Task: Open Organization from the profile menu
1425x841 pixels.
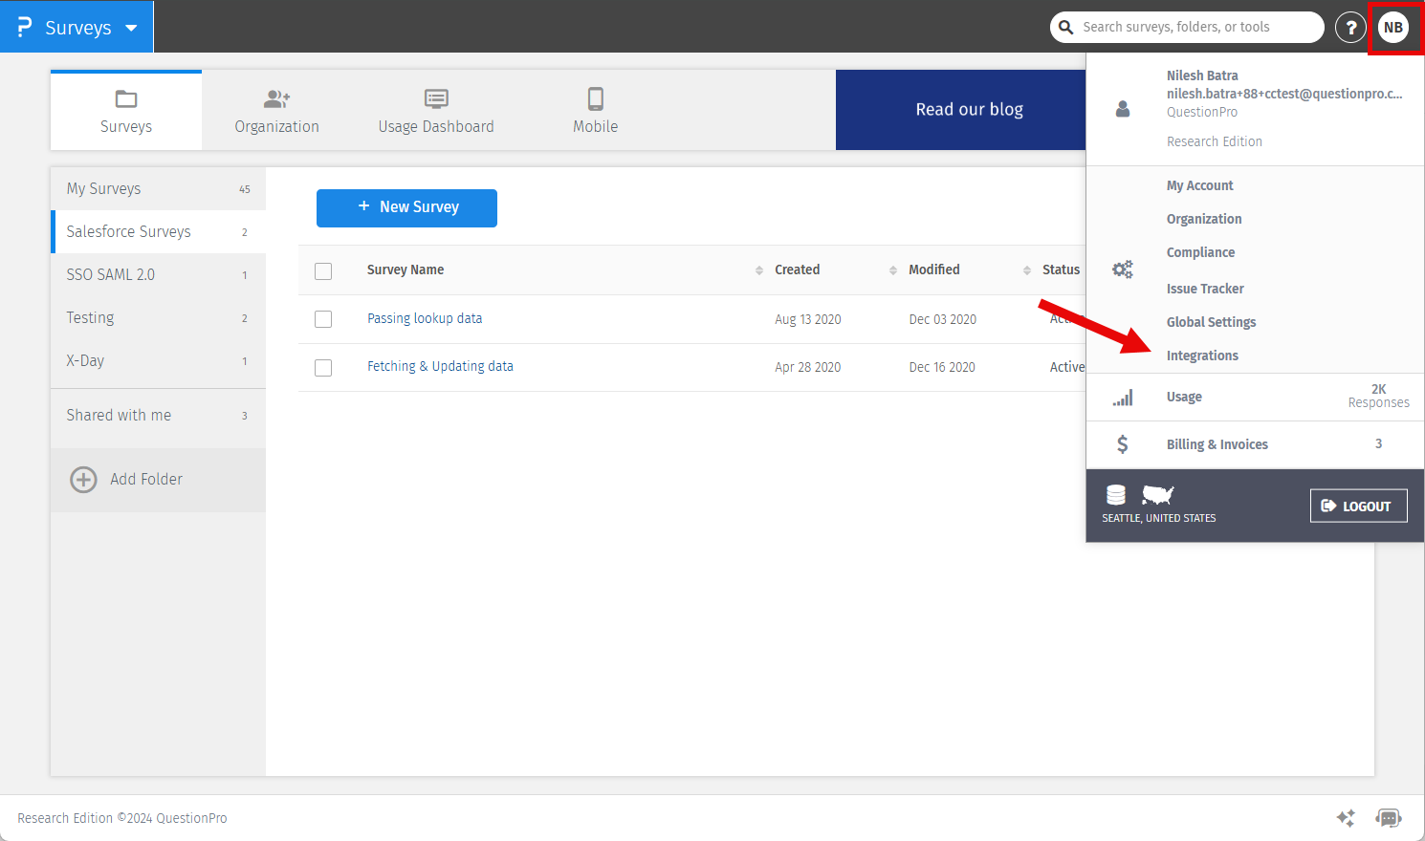Action: (1204, 219)
